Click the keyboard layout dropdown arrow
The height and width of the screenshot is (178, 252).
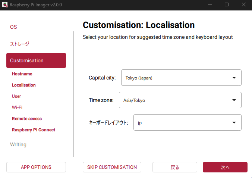coord(234,122)
